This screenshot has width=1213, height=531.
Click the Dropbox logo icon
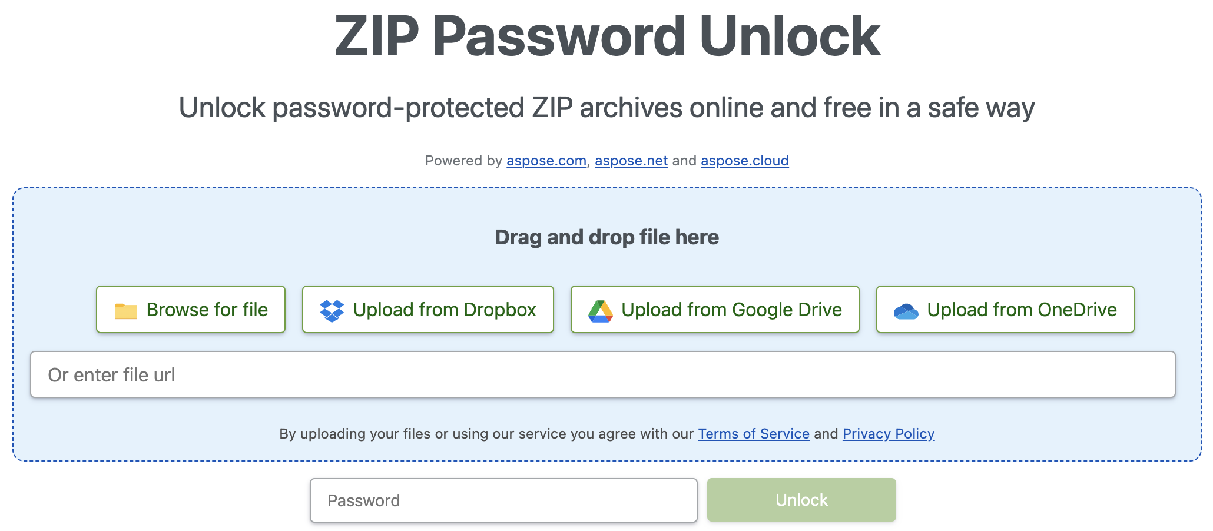coord(332,310)
